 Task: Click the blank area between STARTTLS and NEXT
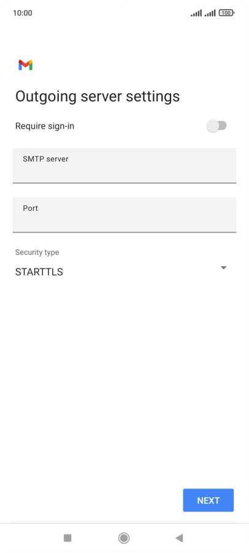tap(124, 384)
